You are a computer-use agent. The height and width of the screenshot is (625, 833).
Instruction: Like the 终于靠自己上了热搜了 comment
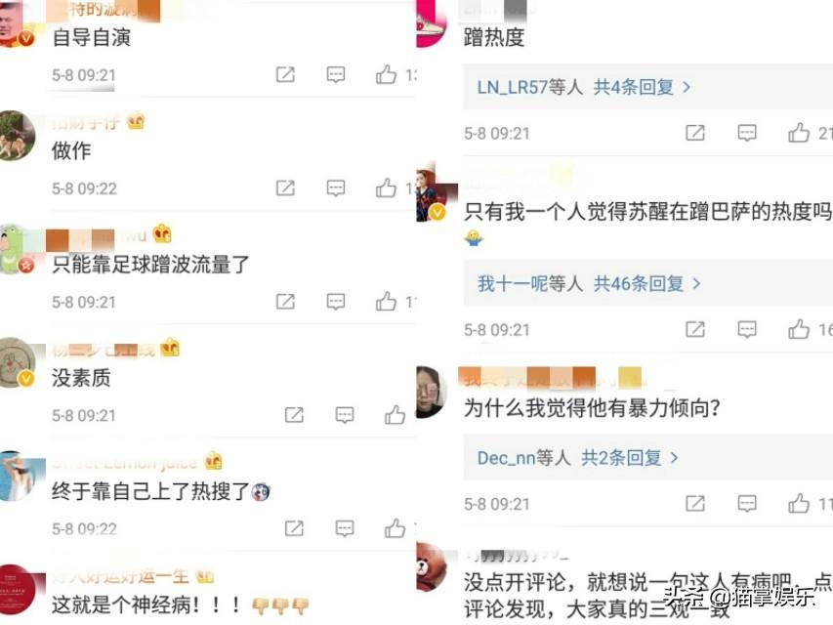point(395,528)
